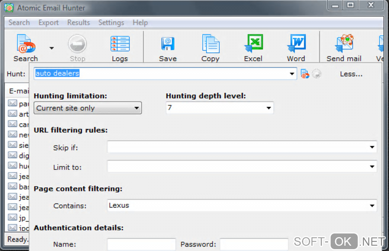
Task: Open the Hunting limitation dropdown
Action: 88,108
